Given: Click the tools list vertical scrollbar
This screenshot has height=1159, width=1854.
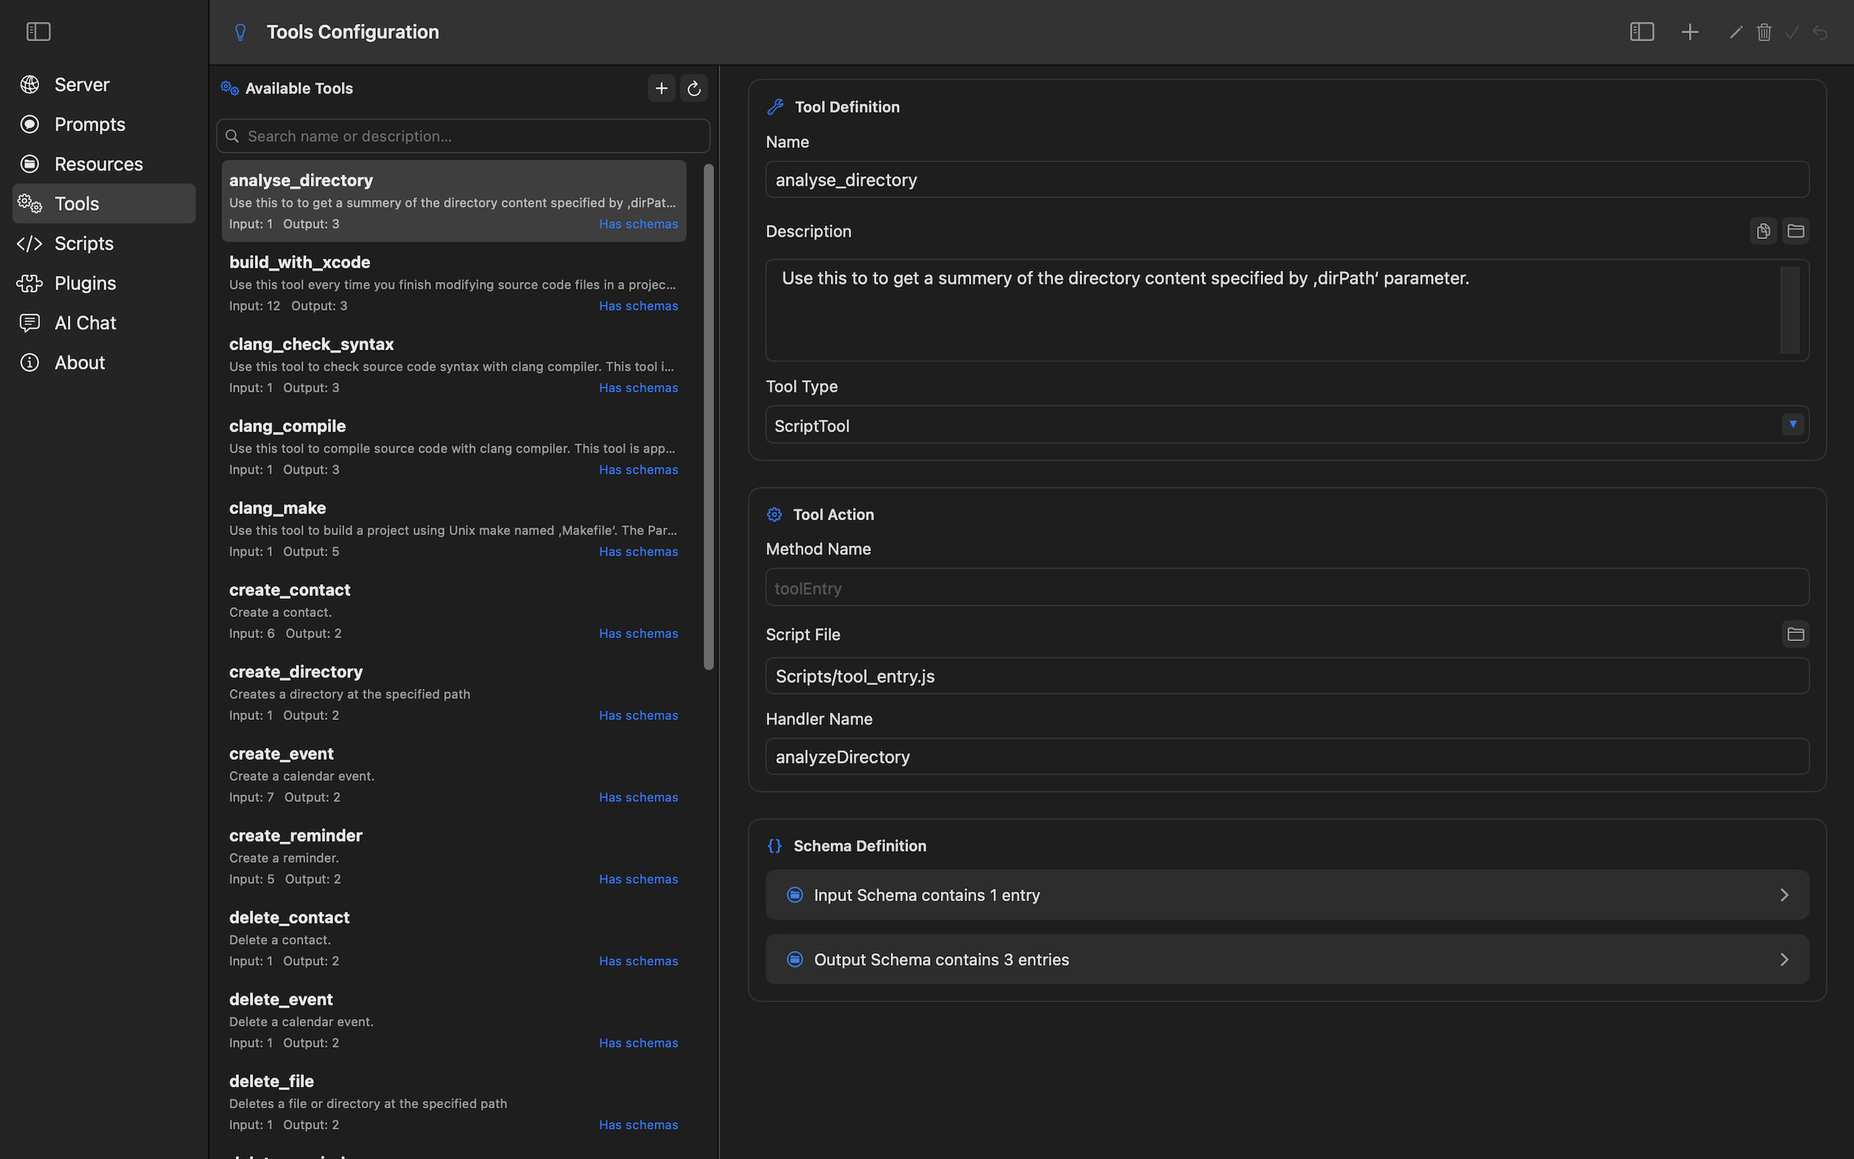Looking at the screenshot, I should pos(709,417).
